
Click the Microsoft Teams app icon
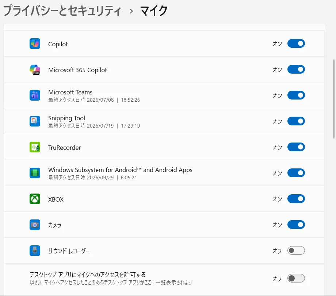[35, 96]
